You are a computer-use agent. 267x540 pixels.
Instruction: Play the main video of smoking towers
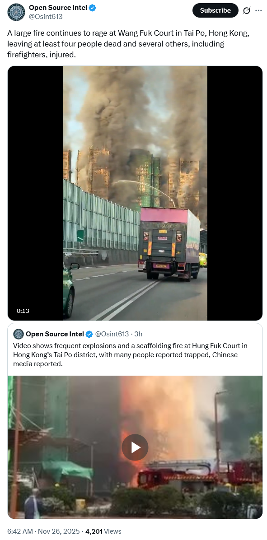[135, 193]
